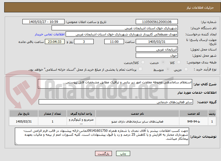Click the نام خدمت column header
Viewport: 221px width, 161px height.
[x=137, y=114]
